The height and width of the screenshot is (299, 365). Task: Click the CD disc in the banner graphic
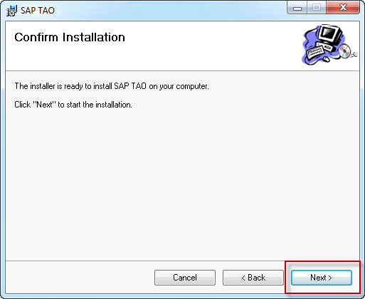pyautogui.click(x=344, y=51)
